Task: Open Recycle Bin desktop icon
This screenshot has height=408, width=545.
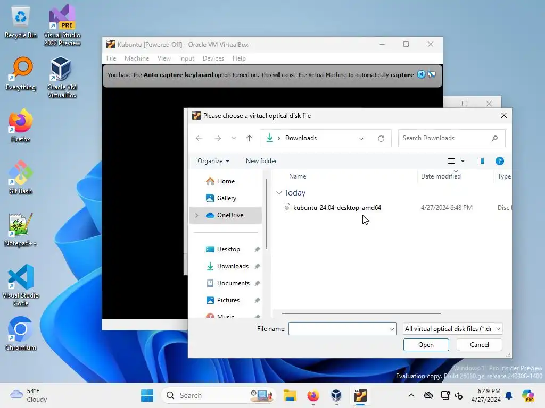Action: tap(21, 22)
